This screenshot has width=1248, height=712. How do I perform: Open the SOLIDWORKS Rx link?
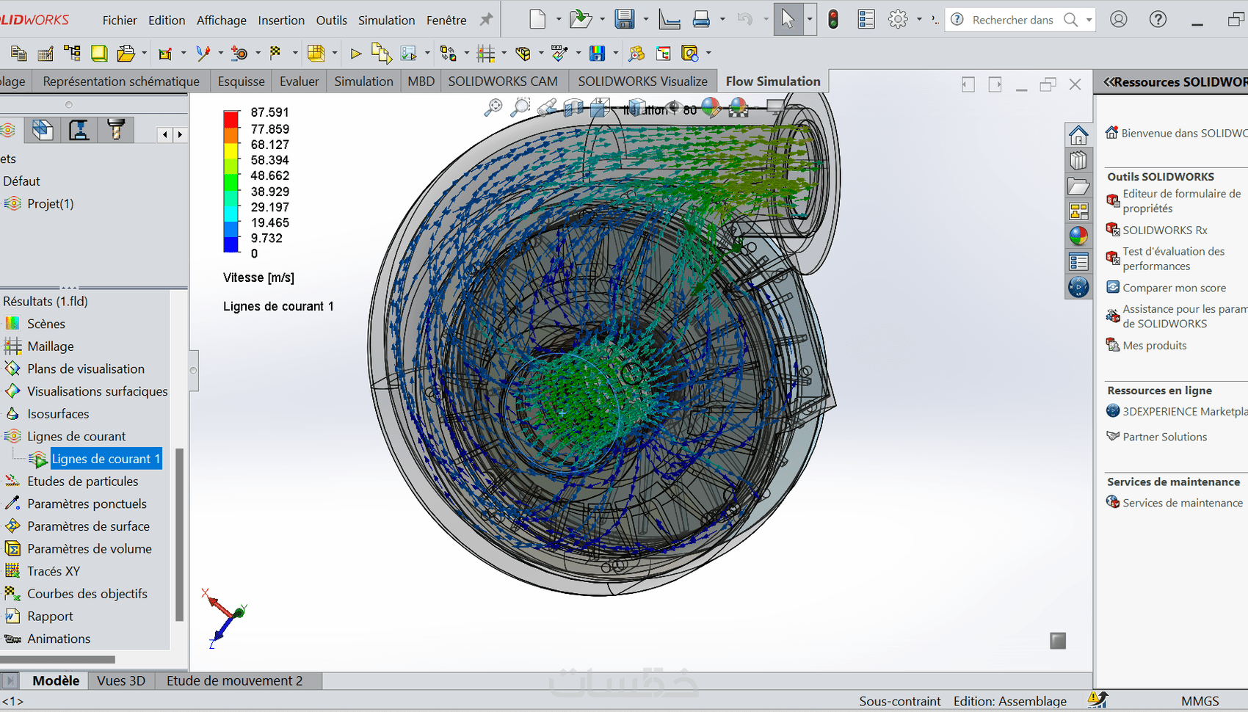pyautogui.click(x=1164, y=230)
